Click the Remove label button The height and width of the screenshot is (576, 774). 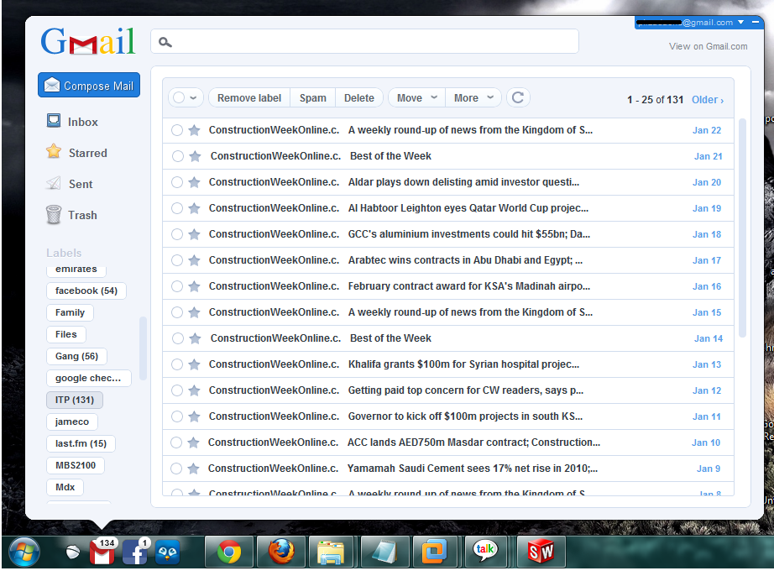(249, 97)
